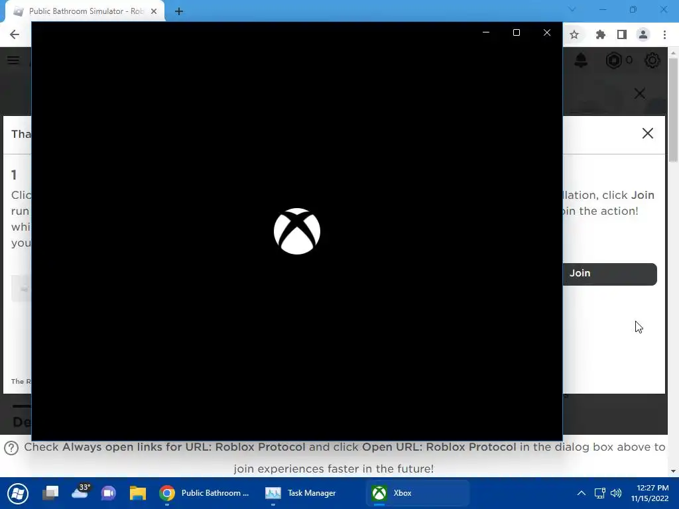This screenshot has height=509, width=679.
Task: Open Roblox hamburger navigation menu
Action: (13, 60)
